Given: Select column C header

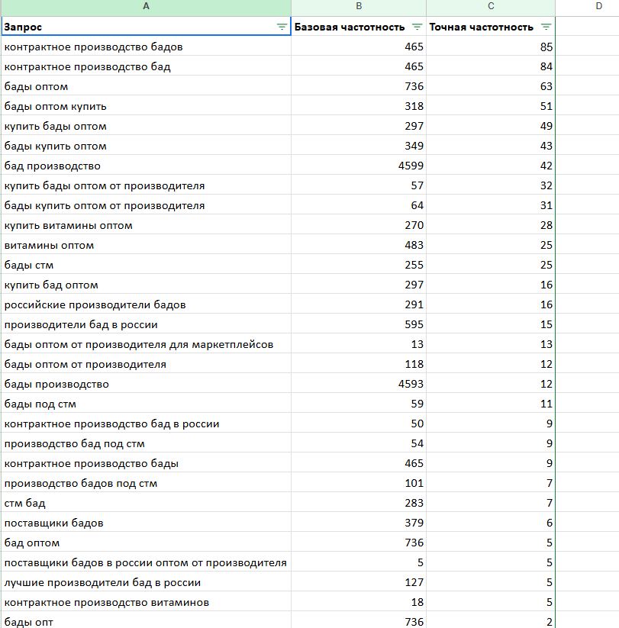Looking at the screenshot, I should coord(491,6).
